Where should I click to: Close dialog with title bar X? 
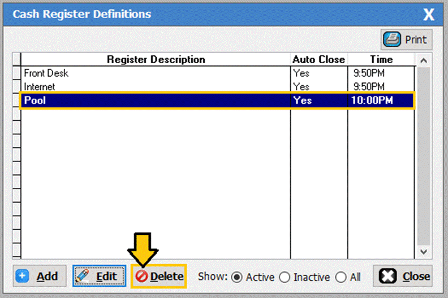pos(429,14)
